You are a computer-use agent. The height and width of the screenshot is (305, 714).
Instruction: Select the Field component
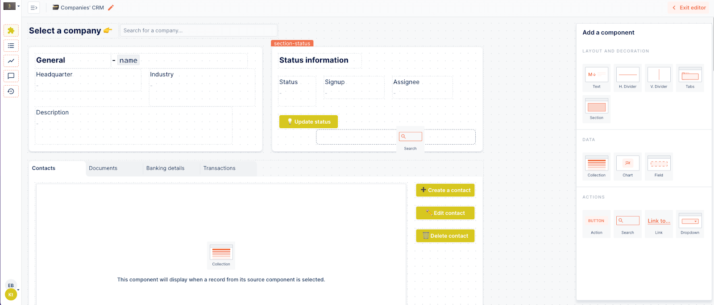point(659,166)
